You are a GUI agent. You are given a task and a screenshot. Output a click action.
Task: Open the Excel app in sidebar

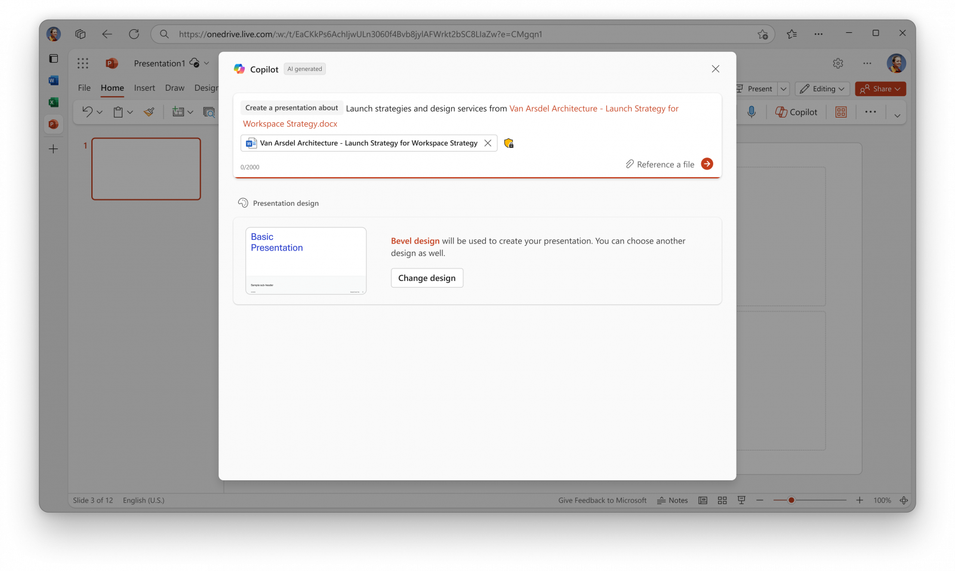[53, 102]
